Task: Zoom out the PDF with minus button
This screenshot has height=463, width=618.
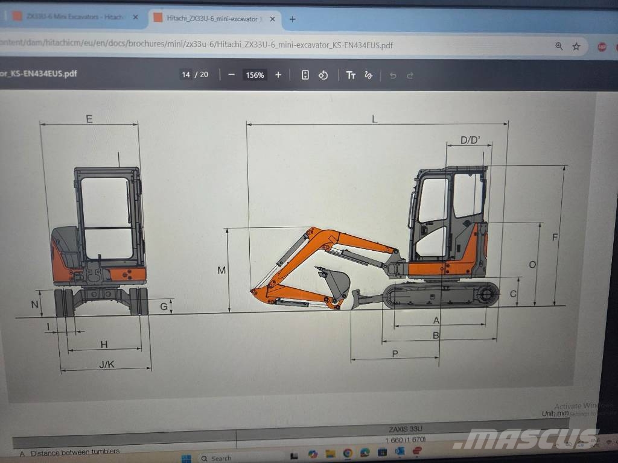Action: (x=232, y=75)
